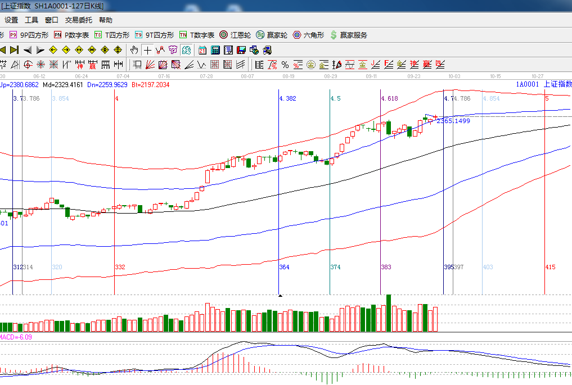Expand the 工具 menu
The width and height of the screenshot is (572, 385).
point(31,20)
